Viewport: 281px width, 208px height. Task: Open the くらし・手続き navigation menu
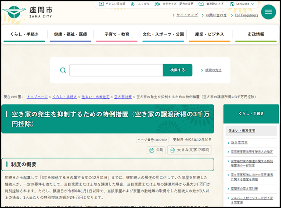click(x=24, y=34)
